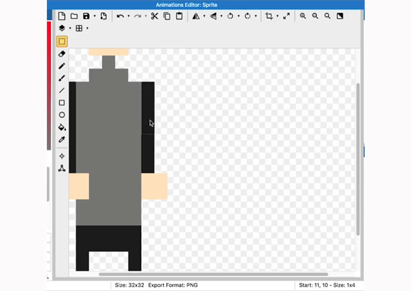Screen dimensions: 411x291
Task: Expand horizontal flip options arrow
Action: click(204, 16)
